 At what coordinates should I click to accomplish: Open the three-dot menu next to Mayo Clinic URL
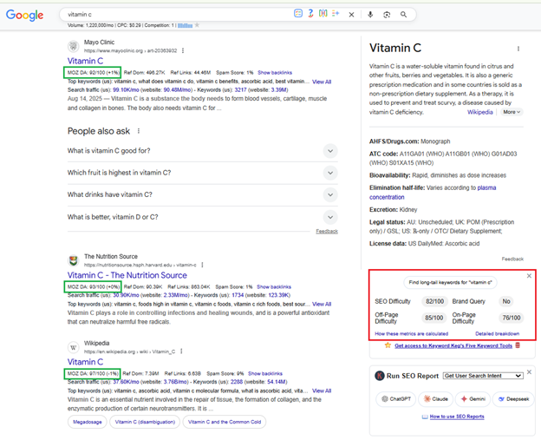tap(183, 51)
